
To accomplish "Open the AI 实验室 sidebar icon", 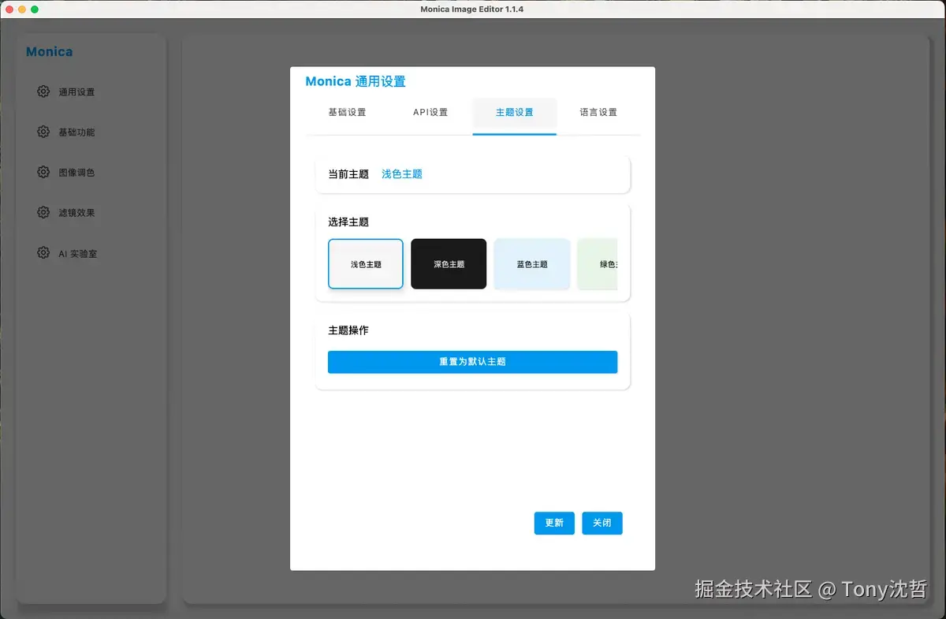I will click(x=43, y=253).
